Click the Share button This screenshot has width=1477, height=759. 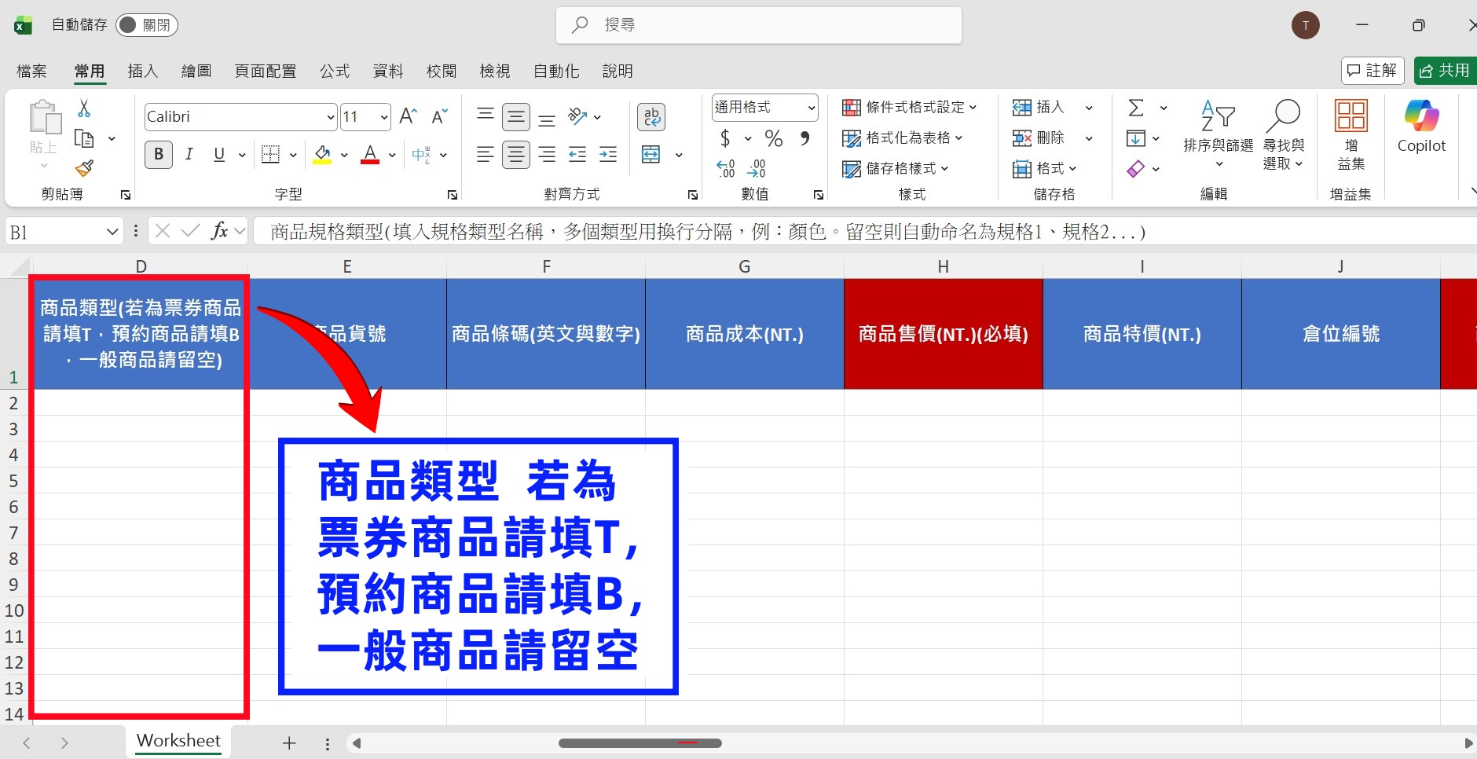[1445, 71]
